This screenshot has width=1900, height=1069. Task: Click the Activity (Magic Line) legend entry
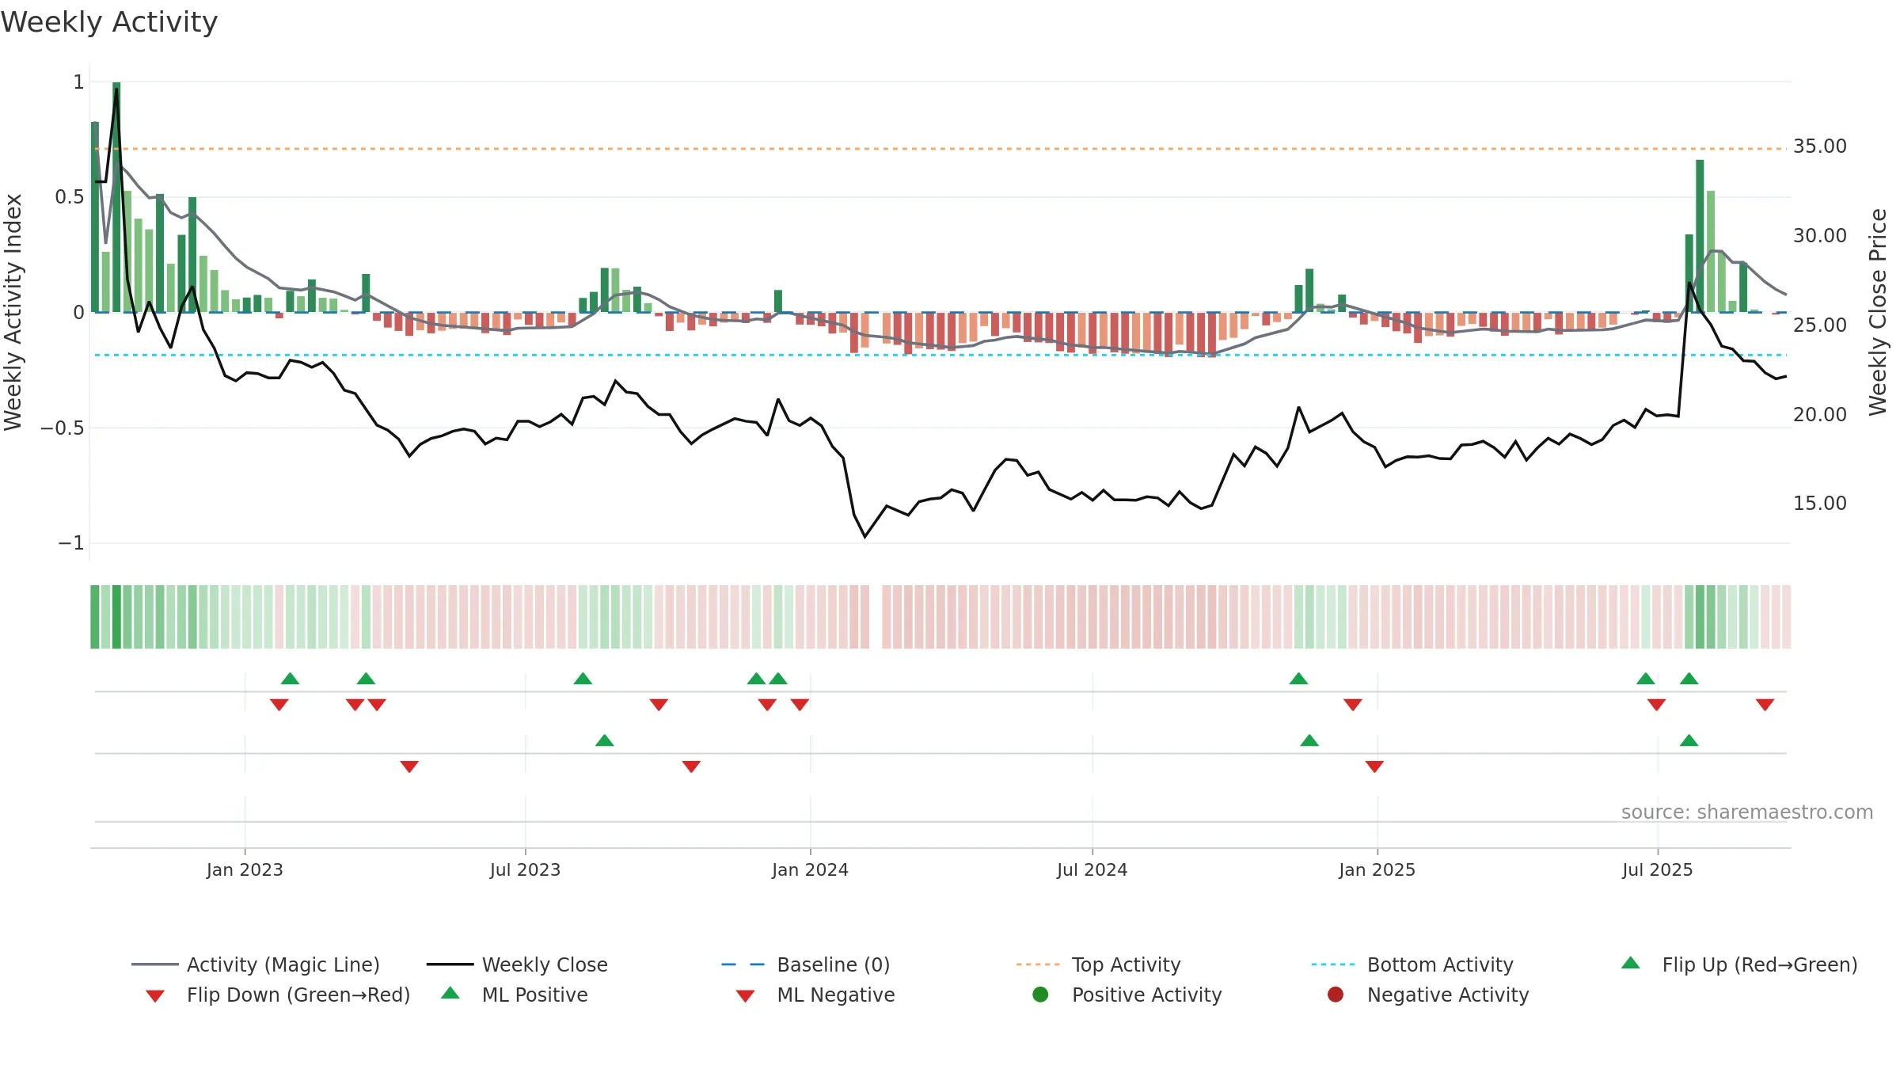tap(256, 964)
